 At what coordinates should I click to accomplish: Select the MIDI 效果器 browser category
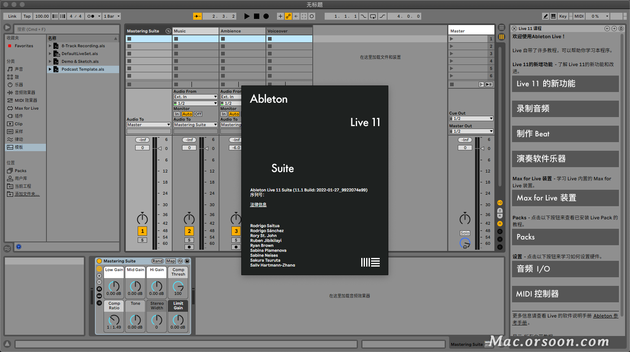point(25,100)
